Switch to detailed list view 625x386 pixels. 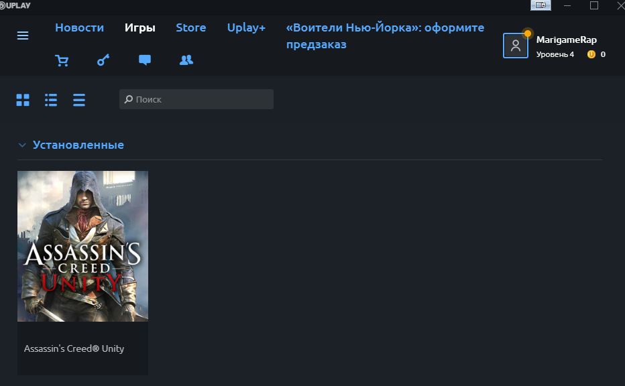(x=51, y=100)
